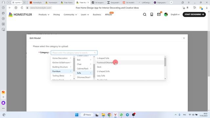Click the plus icon in browser sidebar
Viewport: 210px width, 118px height.
(x=3, y=97)
